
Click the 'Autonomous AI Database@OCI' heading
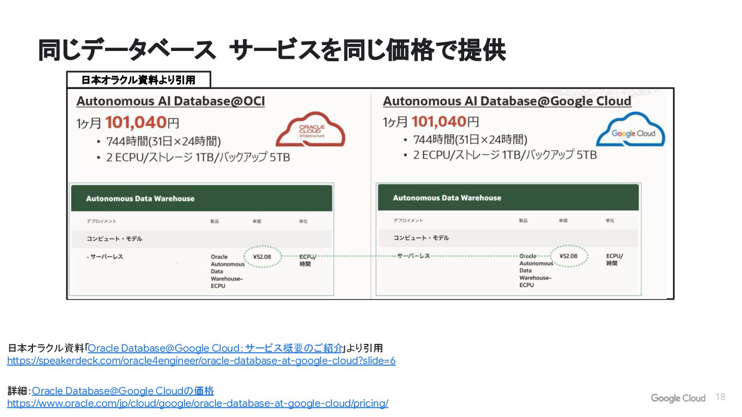tap(171, 101)
